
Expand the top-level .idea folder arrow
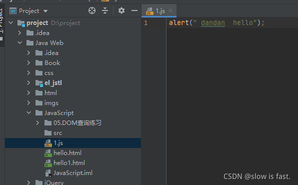[x=19, y=33]
